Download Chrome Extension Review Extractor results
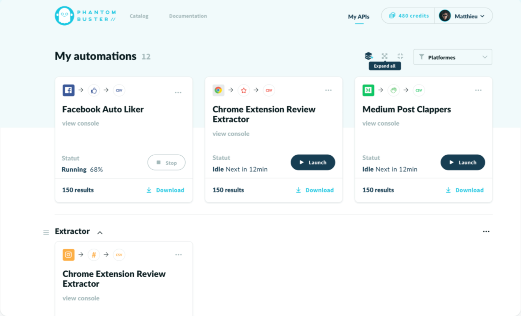Image resolution: width=521 pixels, height=316 pixels. [315, 190]
